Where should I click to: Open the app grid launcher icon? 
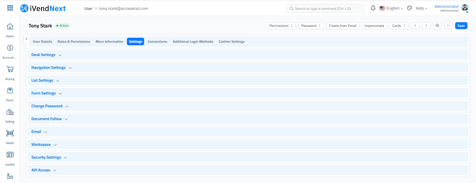(10, 8)
